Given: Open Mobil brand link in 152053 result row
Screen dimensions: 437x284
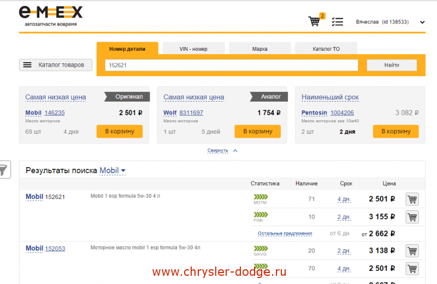Looking at the screenshot, I should coord(34,248).
